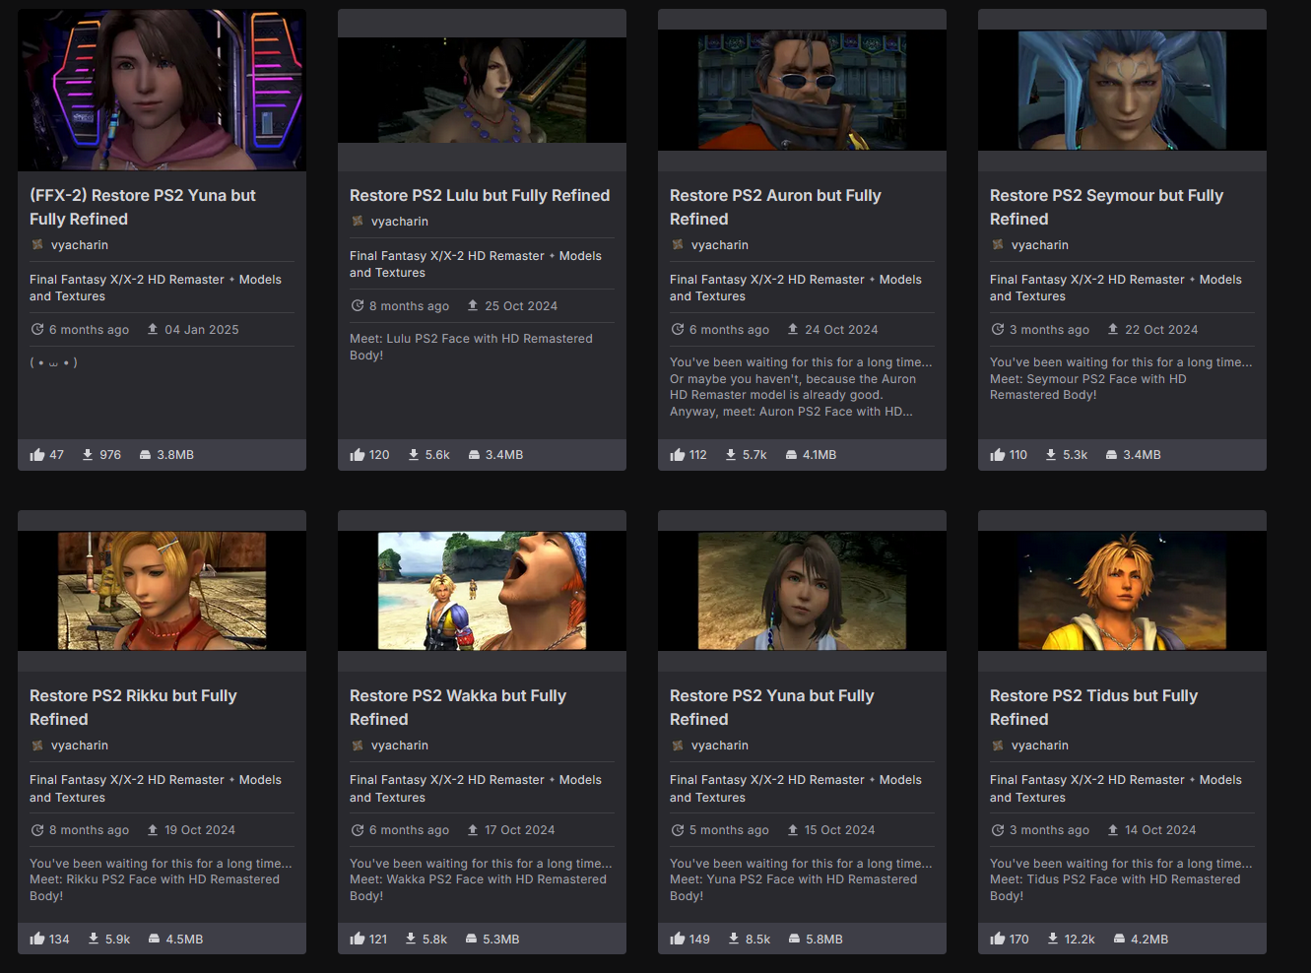Click the thumbs-up icon showing 112 on the Auron card
The height and width of the screenshot is (973, 1311).
pyautogui.click(x=678, y=455)
